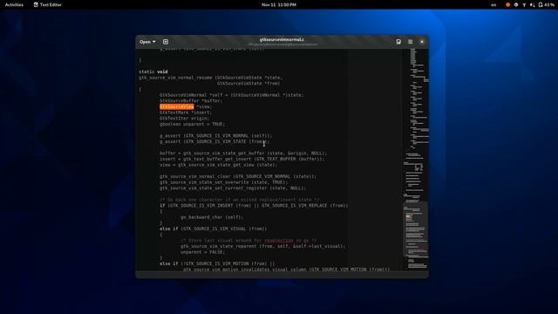The image size is (558, 314).
Task: Click 'view = gtk_source_vim_state_get_view (state);' line
Action: pos(218,165)
